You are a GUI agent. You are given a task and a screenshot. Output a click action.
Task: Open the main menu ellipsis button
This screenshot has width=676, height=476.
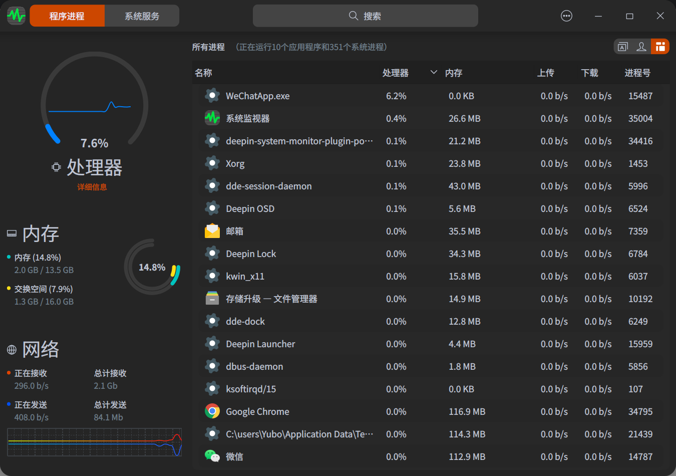coord(566,16)
